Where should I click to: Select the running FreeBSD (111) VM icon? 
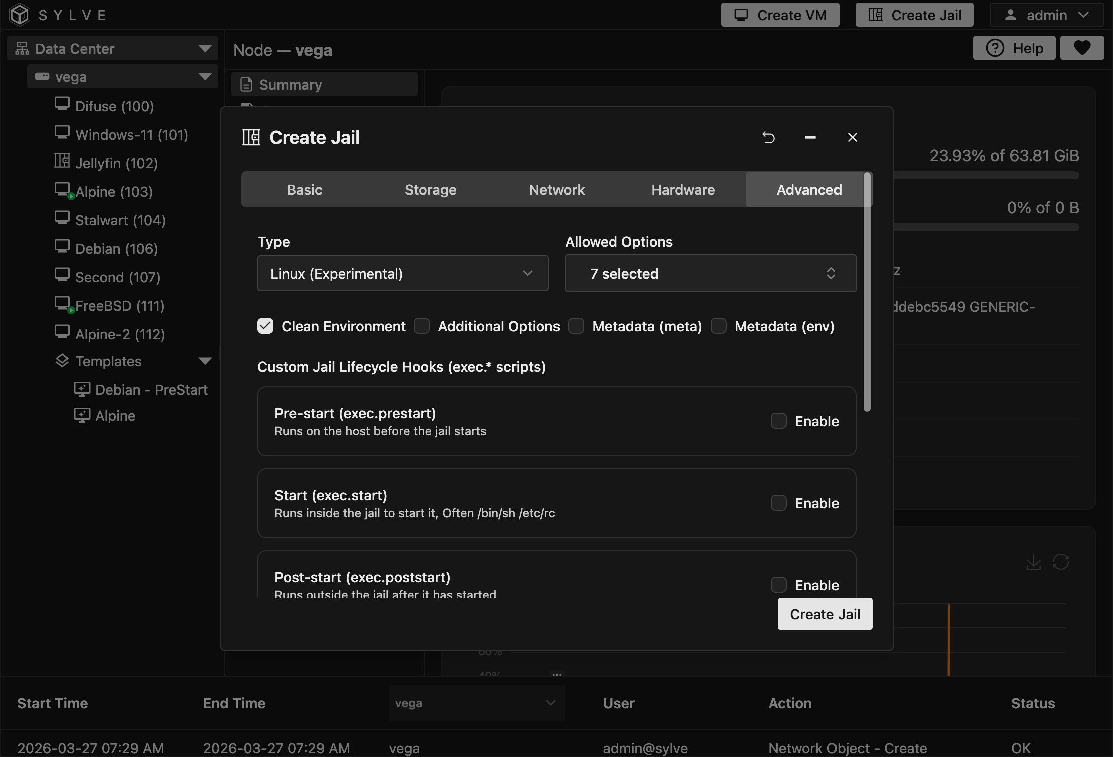point(63,304)
